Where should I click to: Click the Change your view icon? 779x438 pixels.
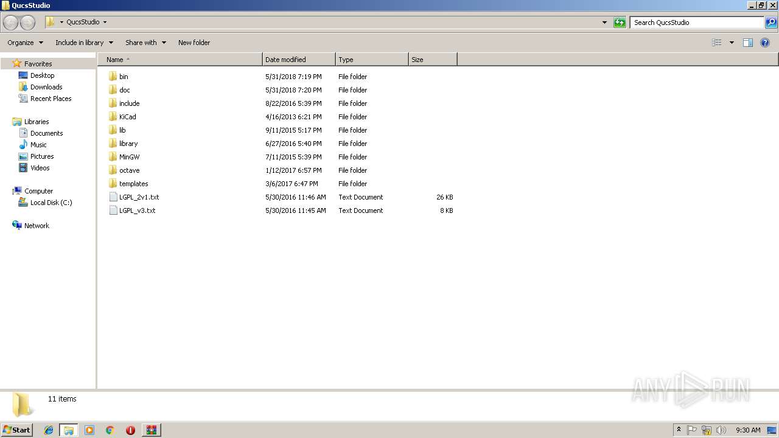point(717,43)
